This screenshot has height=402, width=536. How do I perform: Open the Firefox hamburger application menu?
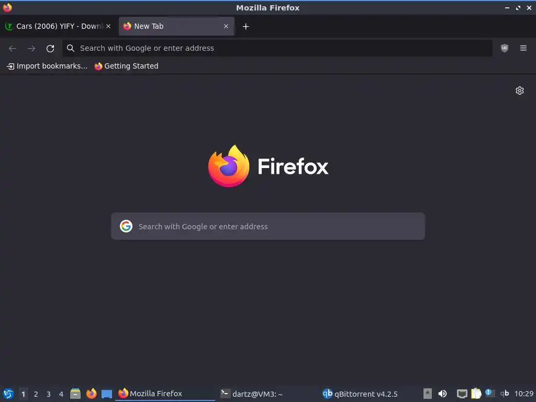tap(523, 48)
